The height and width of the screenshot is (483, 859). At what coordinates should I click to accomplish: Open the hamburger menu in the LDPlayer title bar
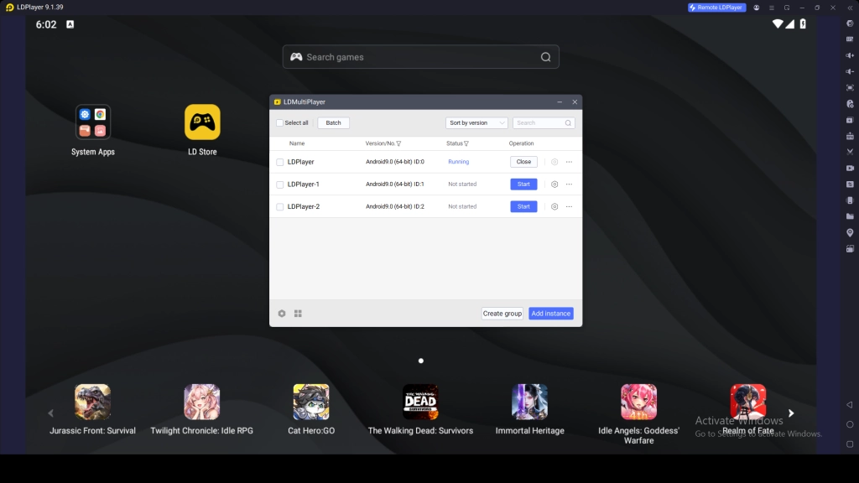click(772, 8)
